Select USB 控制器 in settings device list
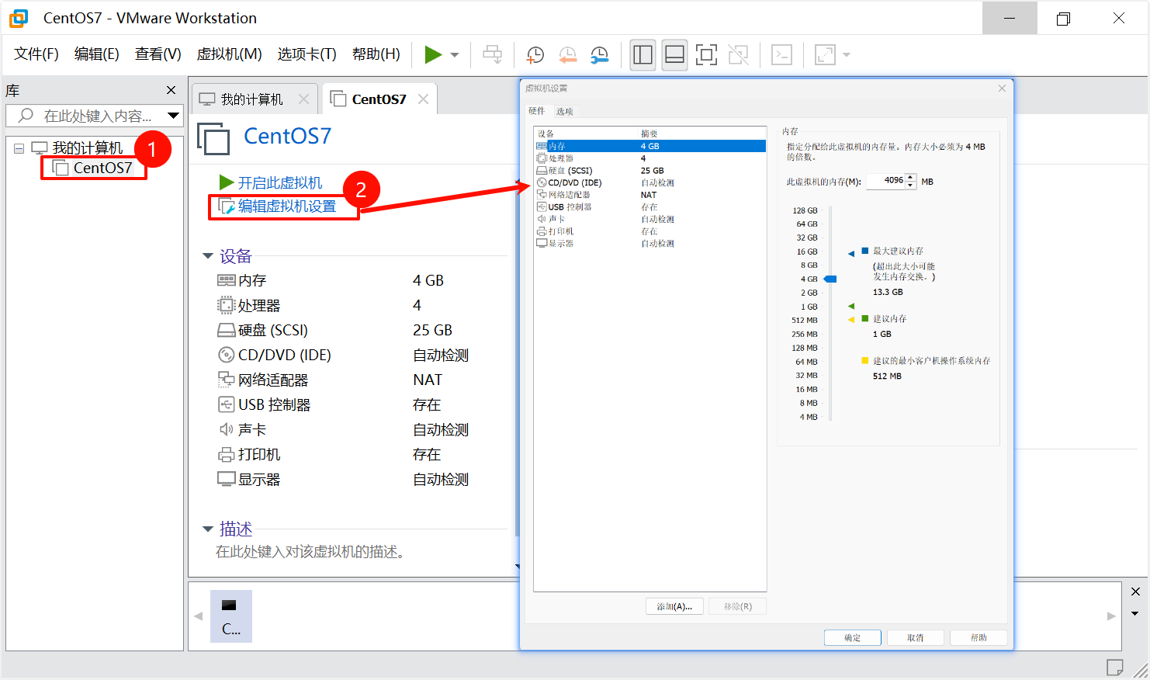This screenshot has height=680, width=1150. coord(650,206)
